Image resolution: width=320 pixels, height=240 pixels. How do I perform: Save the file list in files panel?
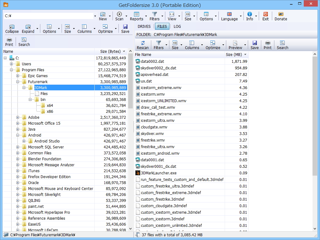[254, 45]
